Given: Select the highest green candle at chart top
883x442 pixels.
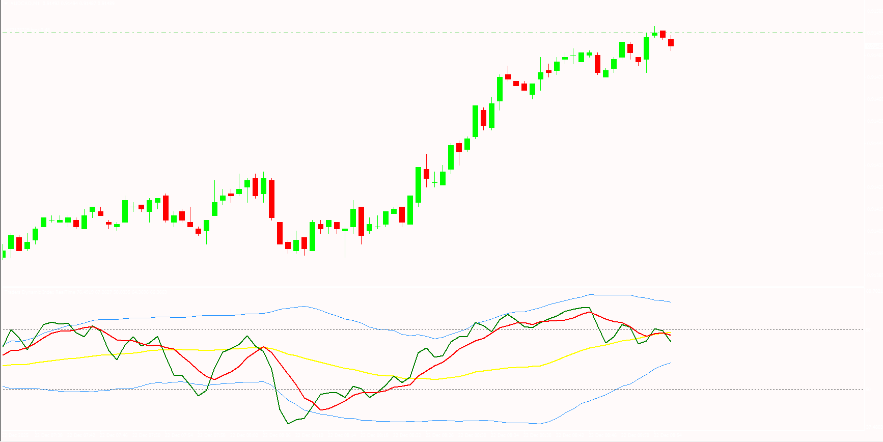Looking at the screenshot, I should (654, 34).
